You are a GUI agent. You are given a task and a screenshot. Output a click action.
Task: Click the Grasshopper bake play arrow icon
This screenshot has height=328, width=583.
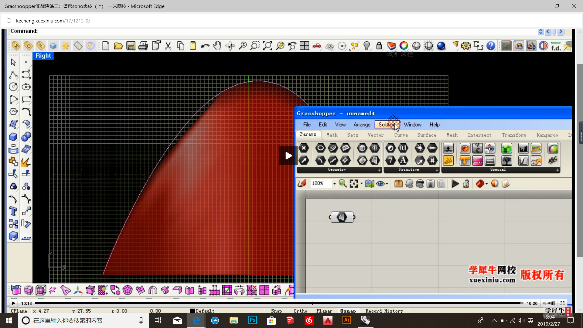coord(455,183)
